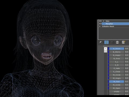Select the B_Angry morph channel
Screen dimensions: 129x97
pos(117,55)
